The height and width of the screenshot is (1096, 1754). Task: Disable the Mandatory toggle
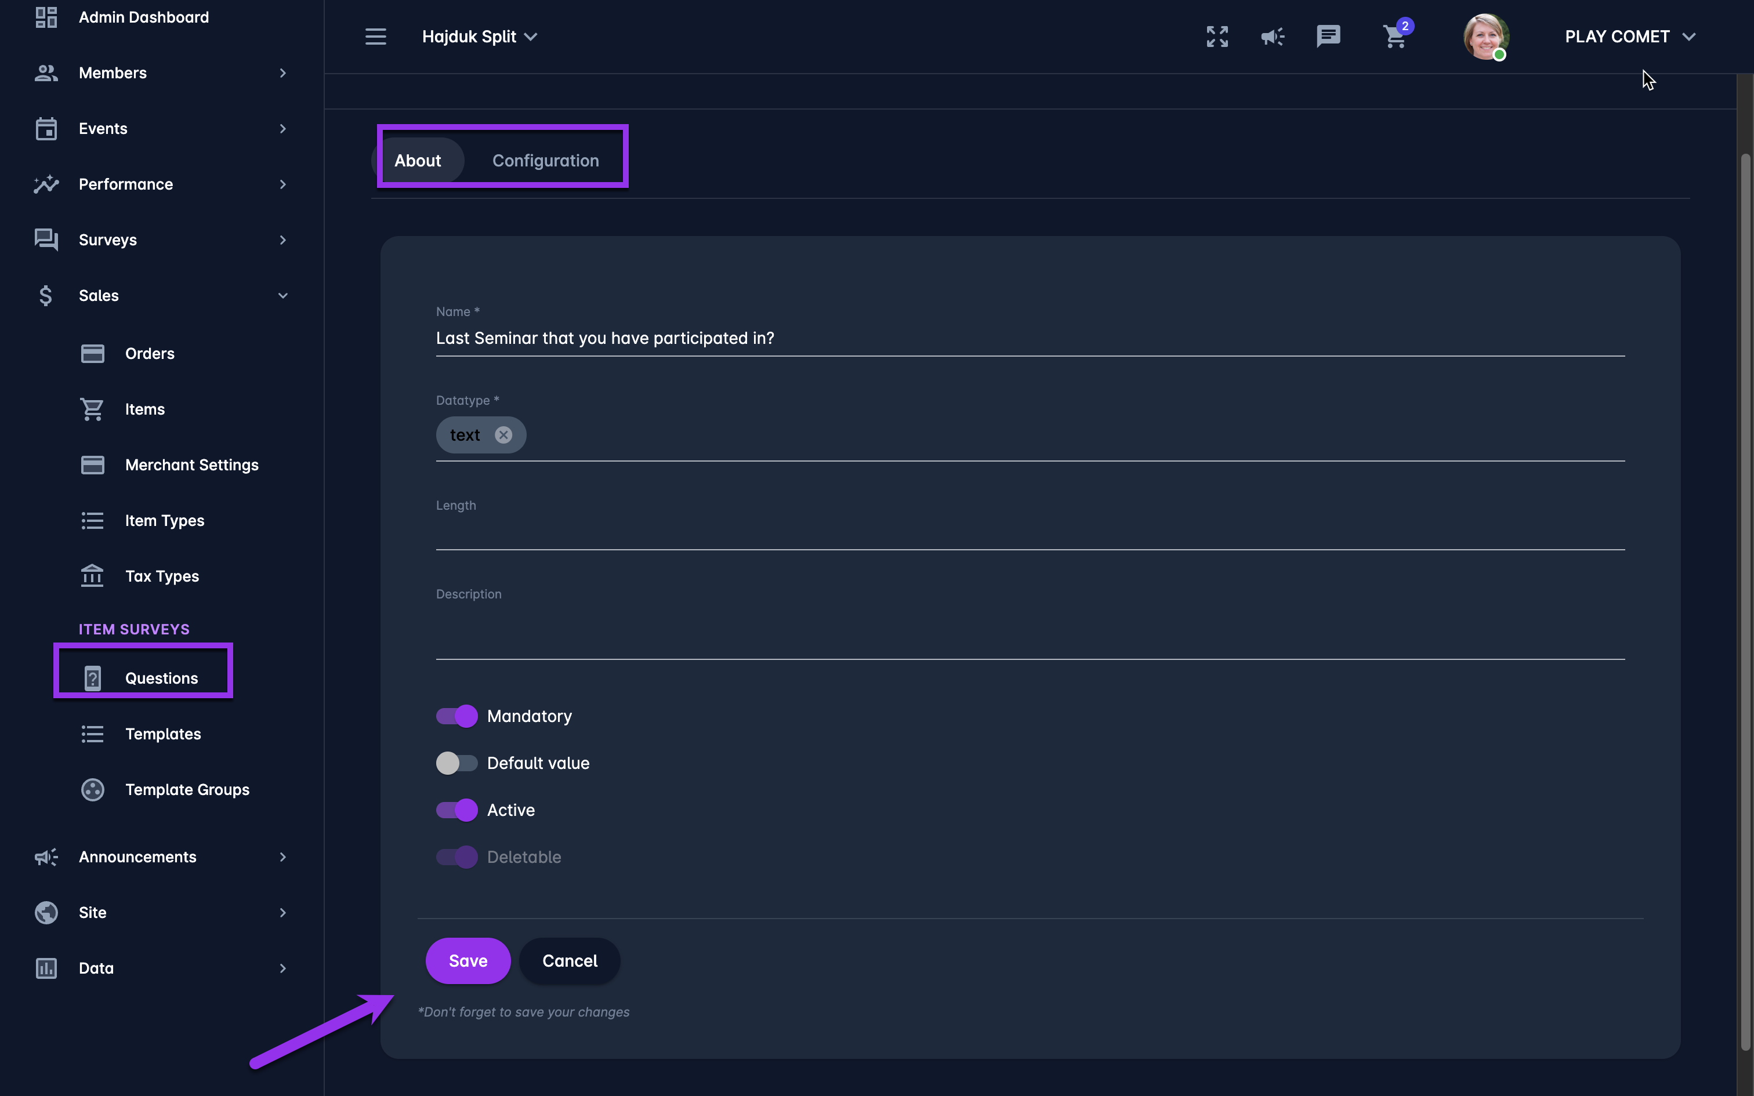click(x=456, y=716)
